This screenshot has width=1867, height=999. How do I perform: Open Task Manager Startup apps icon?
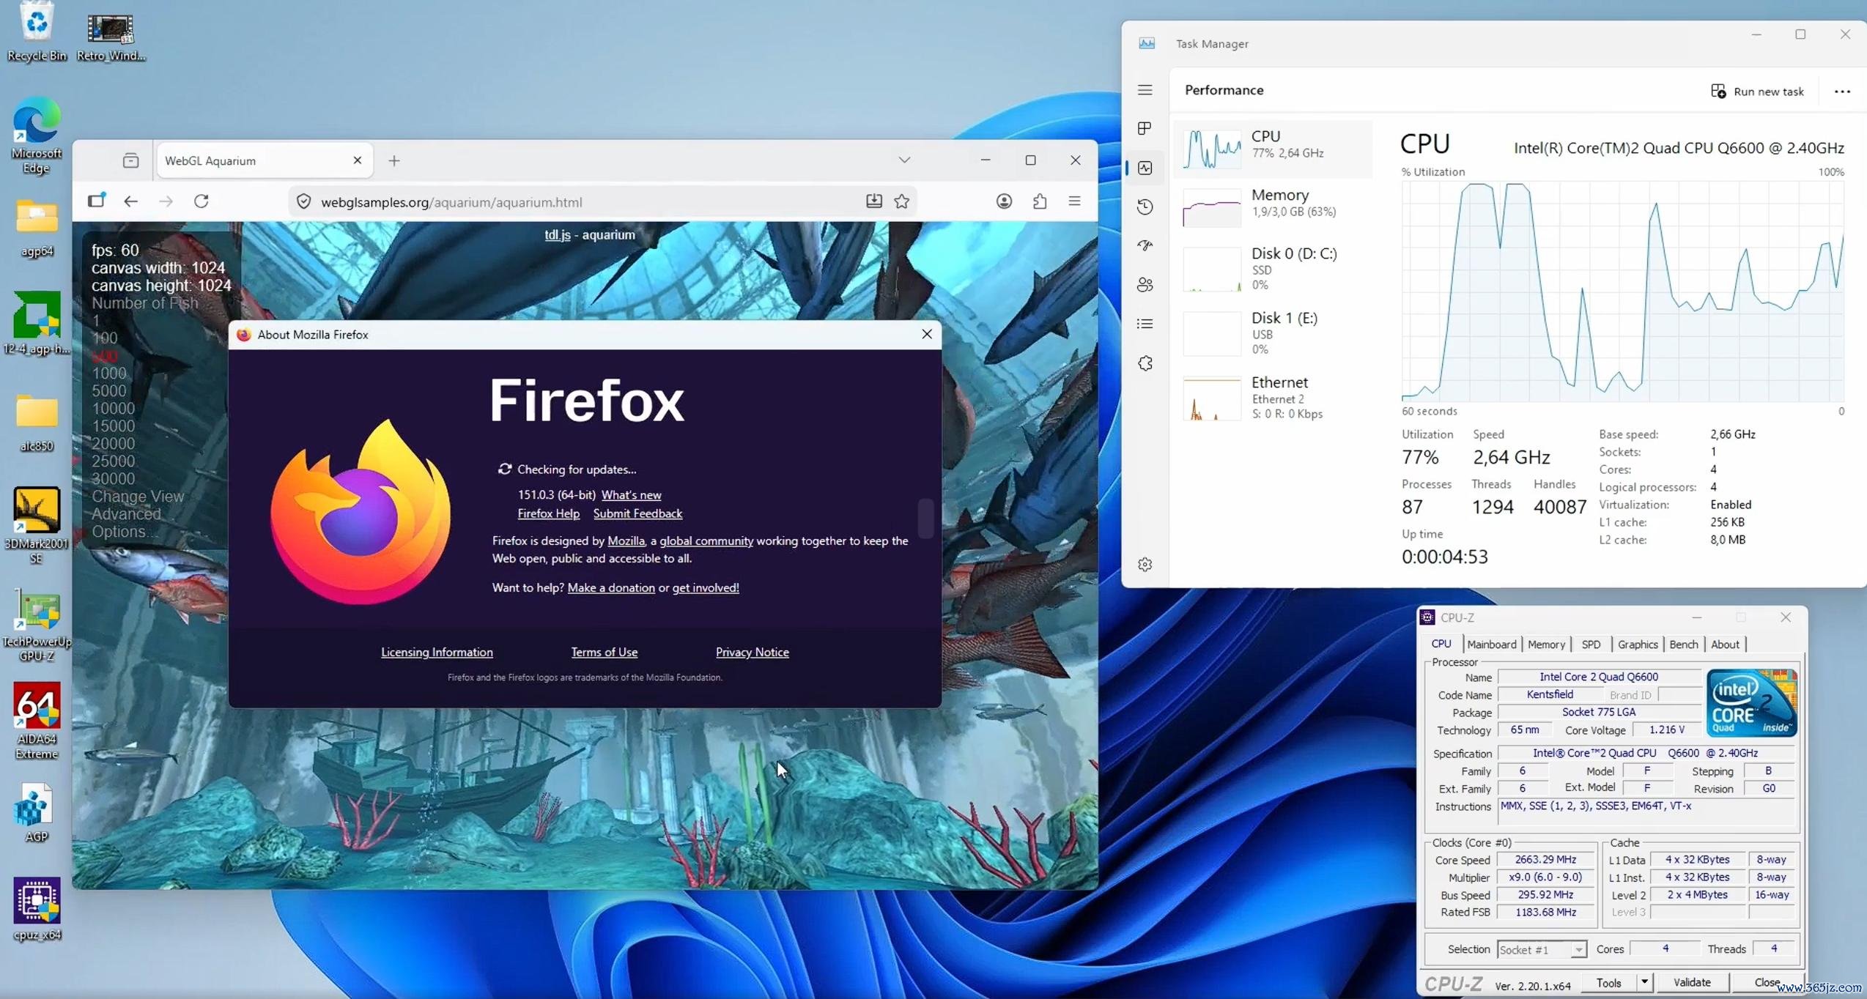(x=1145, y=246)
